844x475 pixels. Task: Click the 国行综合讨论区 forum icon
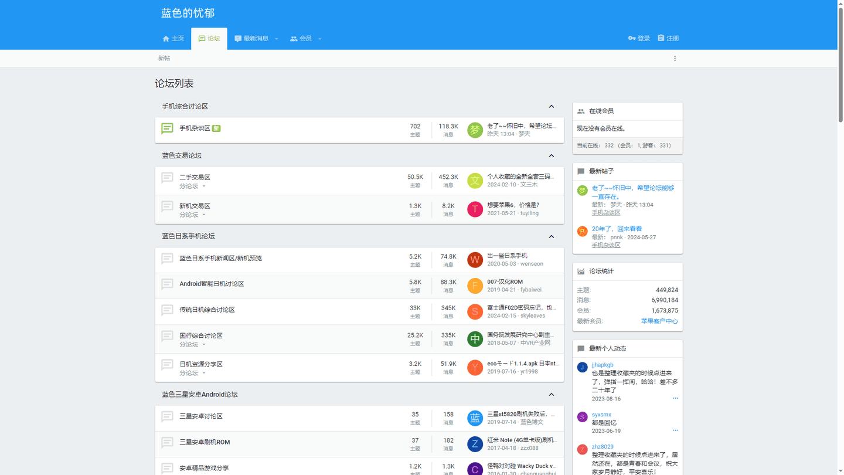pyautogui.click(x=167, y=336)
